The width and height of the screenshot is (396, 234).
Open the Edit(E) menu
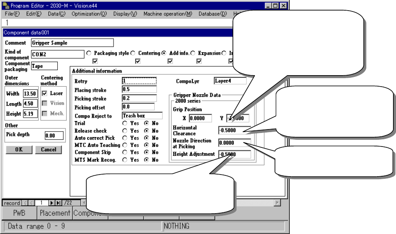(x=34, y=14)
